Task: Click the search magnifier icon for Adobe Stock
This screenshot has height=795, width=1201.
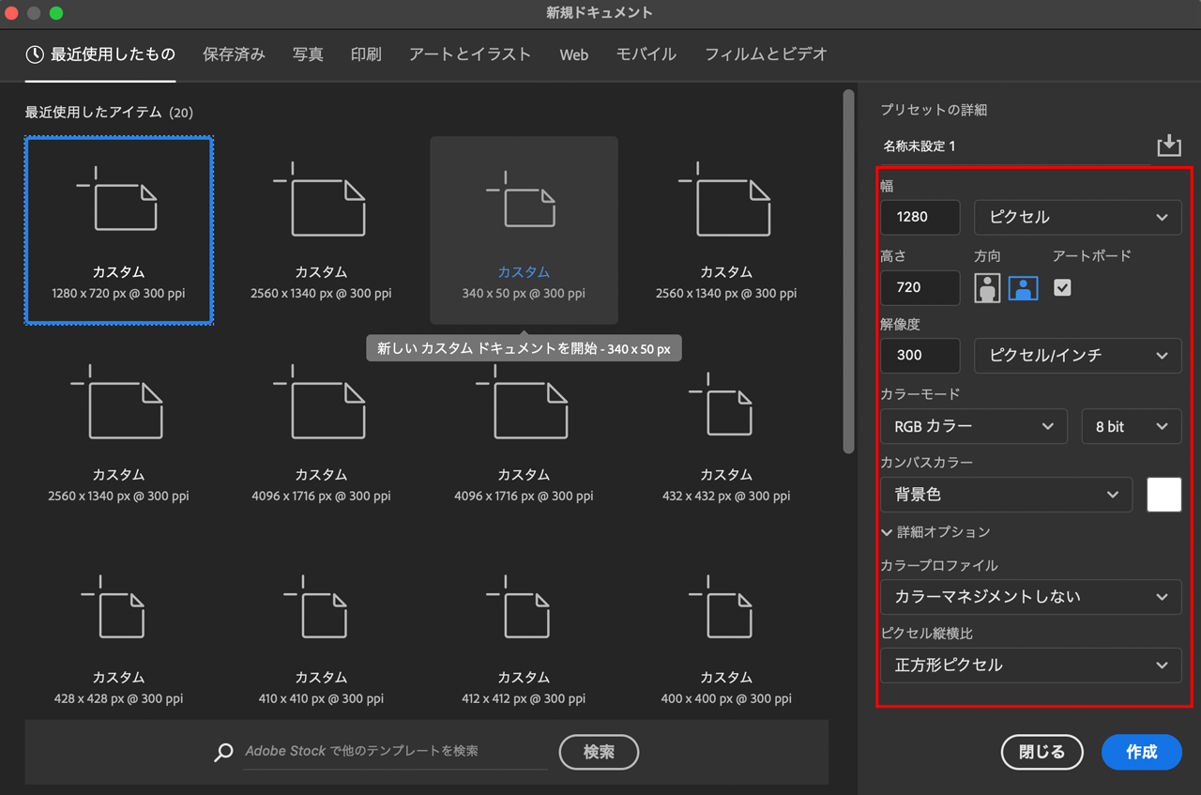Action: (x=223, y=752)
